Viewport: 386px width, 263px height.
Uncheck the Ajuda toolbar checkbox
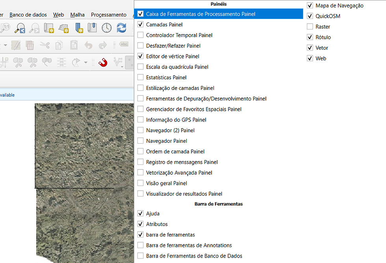tap(140, 213)
